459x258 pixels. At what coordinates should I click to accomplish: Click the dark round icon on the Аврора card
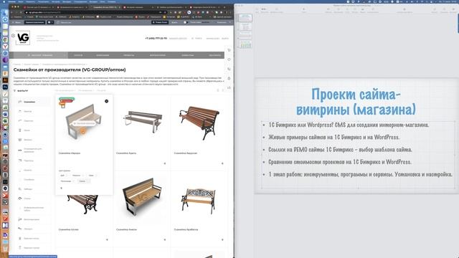pos(107,101)
